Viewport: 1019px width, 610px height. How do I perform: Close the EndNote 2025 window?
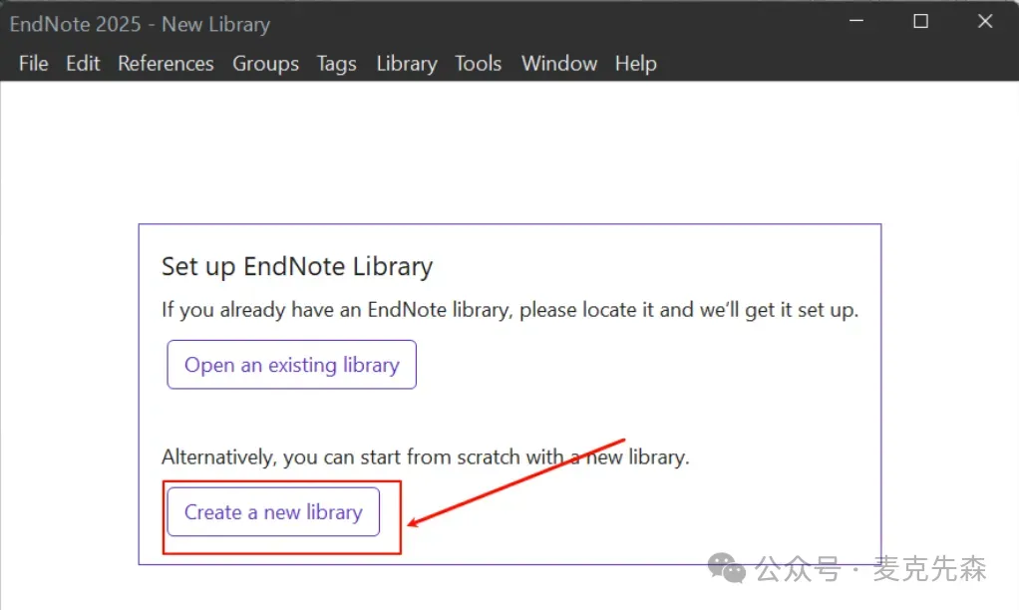point(985,22)
